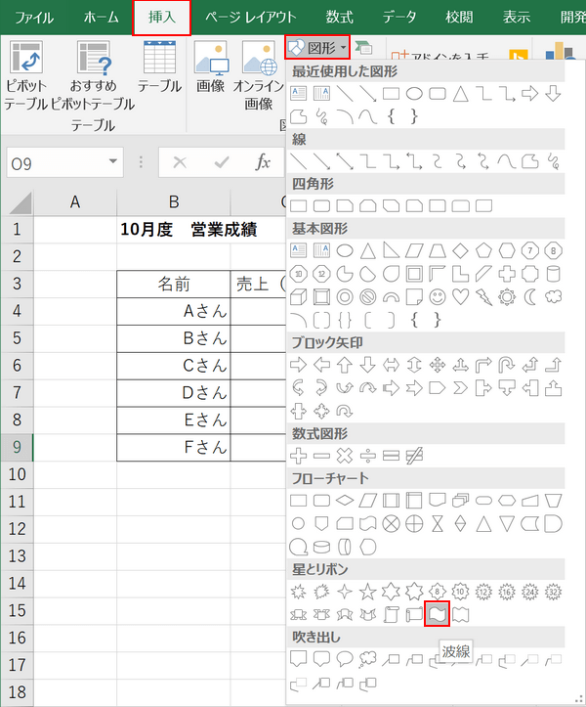Click the cell containing 'Fさん'
This screenshot has width=586, height=707.
point(174,447)
